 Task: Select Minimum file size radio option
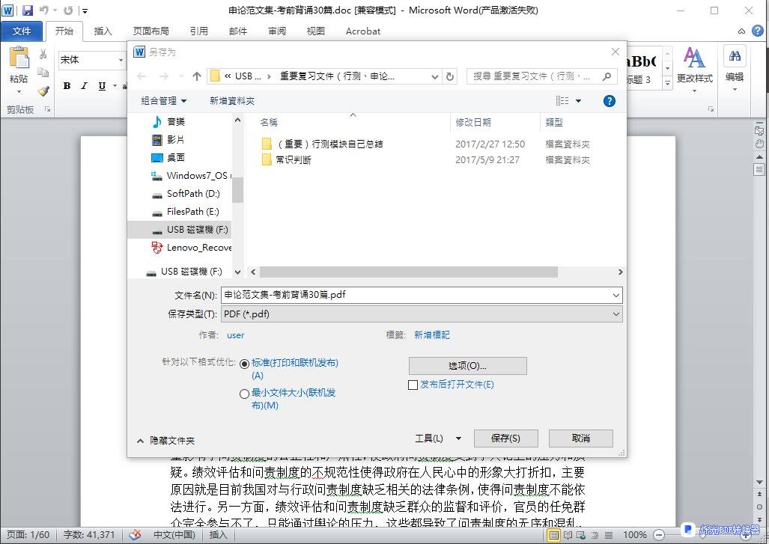[244, 394]
